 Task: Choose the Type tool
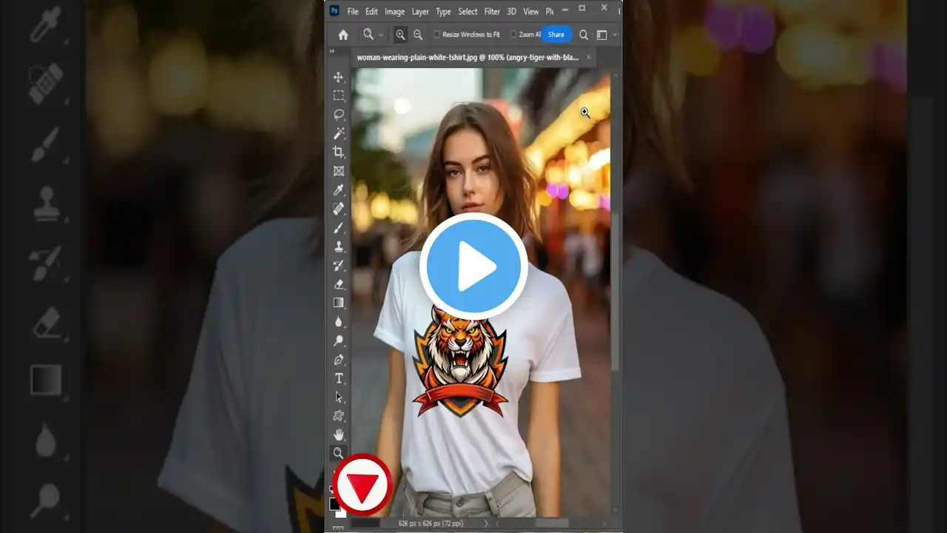pyautogui.click(x=339, y=378)
